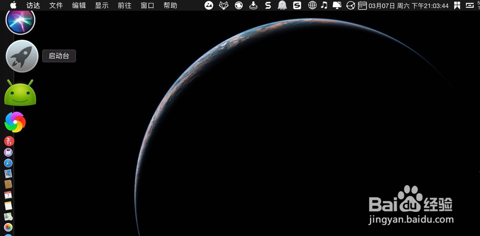Screen dimensions: 480x236
Task: Click the Sogou S square menu bar icon
Action: pos(297,5)
